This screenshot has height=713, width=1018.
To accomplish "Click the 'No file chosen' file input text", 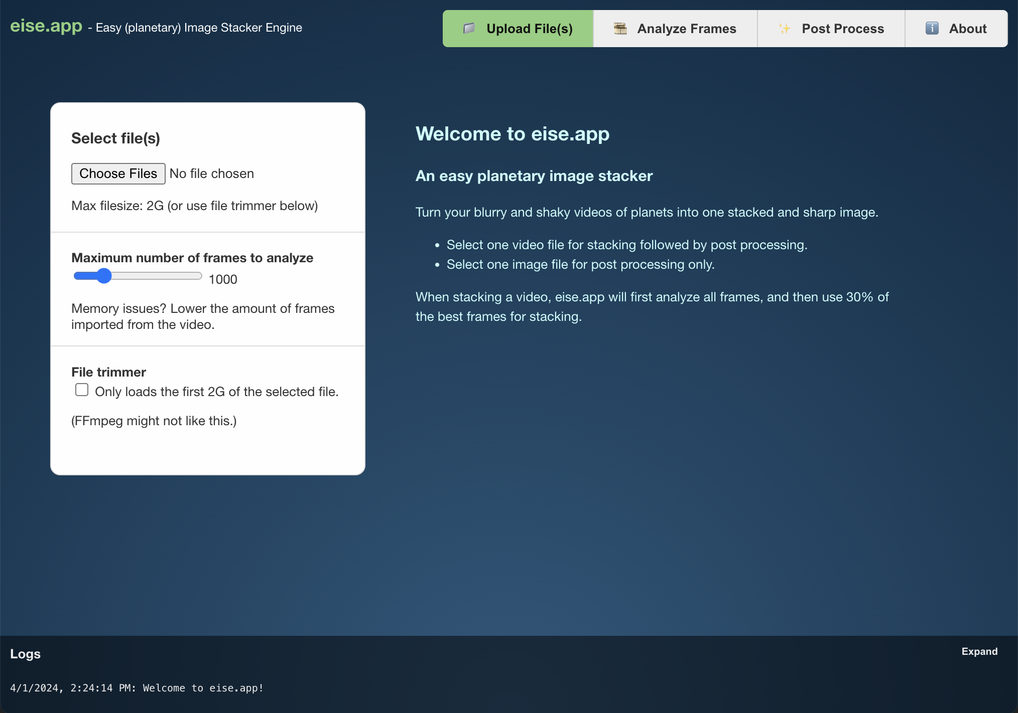I will [x=212, y=173].
